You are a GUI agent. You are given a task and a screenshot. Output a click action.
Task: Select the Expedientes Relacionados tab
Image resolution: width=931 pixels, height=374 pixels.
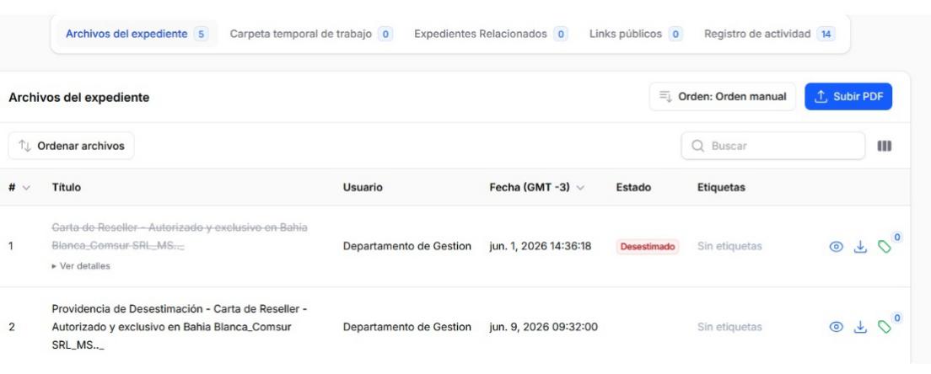click(491, 34)
